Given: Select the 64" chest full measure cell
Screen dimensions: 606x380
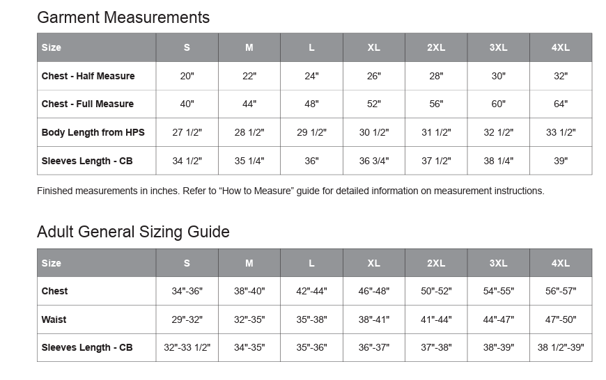Looking at the screenshot, I should [x=561, y=104].
